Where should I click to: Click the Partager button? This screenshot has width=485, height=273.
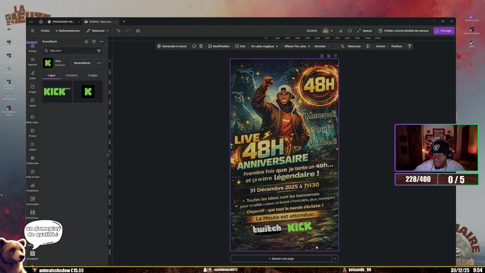(x=443, y=31)
